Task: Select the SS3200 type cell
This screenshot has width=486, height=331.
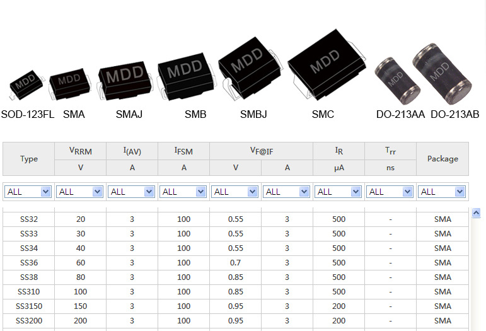Action: [x=29, y=321]
